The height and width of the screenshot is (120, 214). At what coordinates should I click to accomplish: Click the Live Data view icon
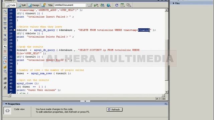click(43, 5)
